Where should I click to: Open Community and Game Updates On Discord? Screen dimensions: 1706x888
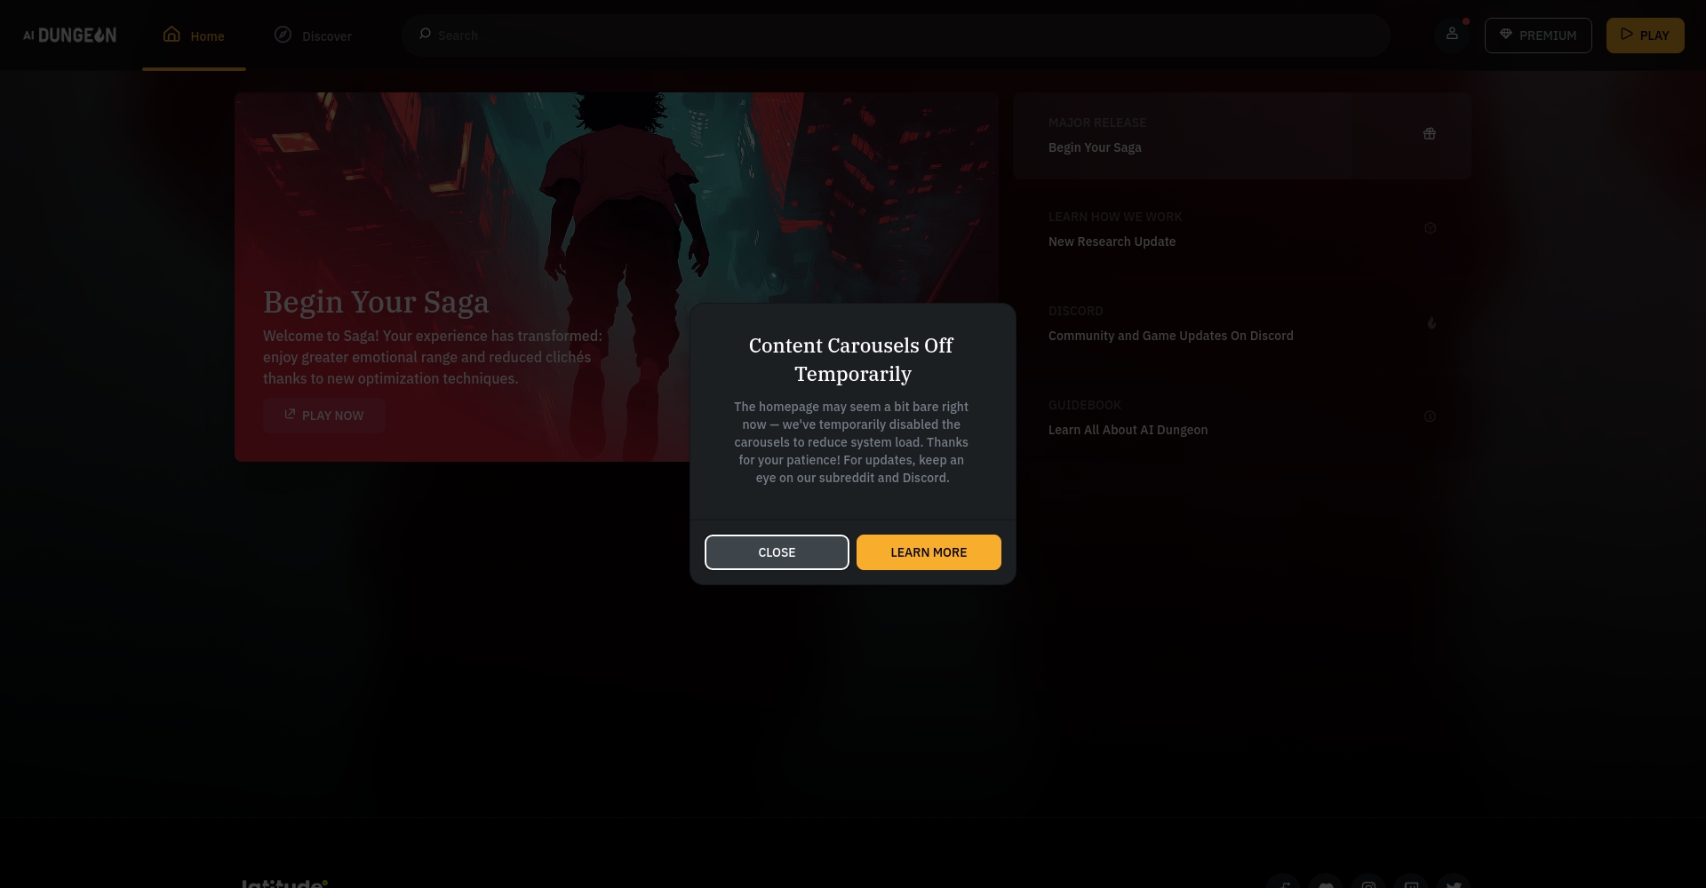[x=1242, y=323]
